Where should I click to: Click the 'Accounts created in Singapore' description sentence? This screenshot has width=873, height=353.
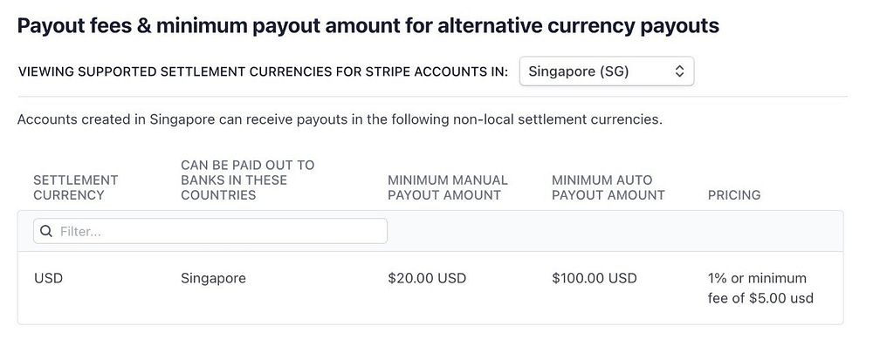(x=340, y=119)
